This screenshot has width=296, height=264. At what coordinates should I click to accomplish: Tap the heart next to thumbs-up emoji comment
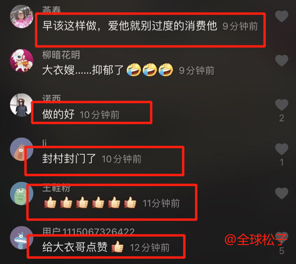(x=281, y=193)
